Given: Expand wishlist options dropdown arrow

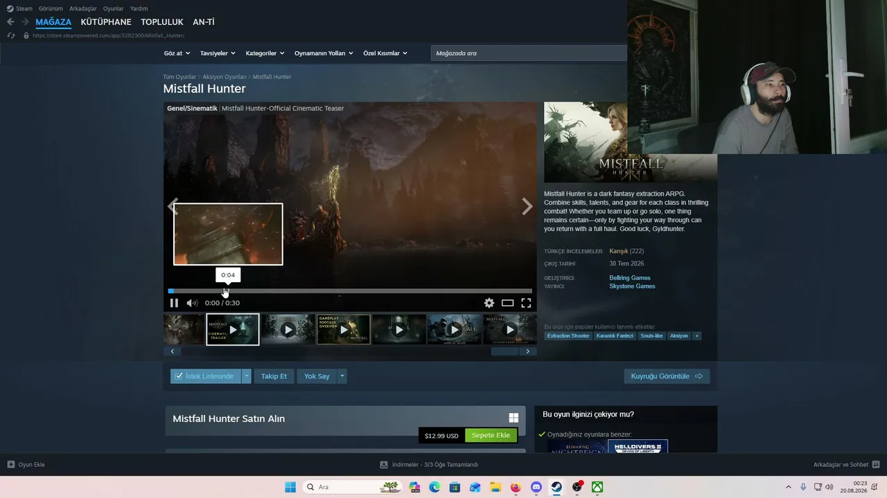Looking at the screenshot, I should (x=246, y=376).
